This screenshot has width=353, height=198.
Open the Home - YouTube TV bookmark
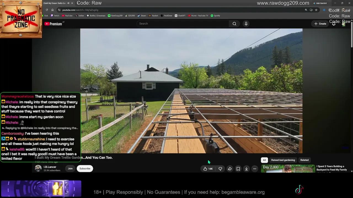(198, 16)
